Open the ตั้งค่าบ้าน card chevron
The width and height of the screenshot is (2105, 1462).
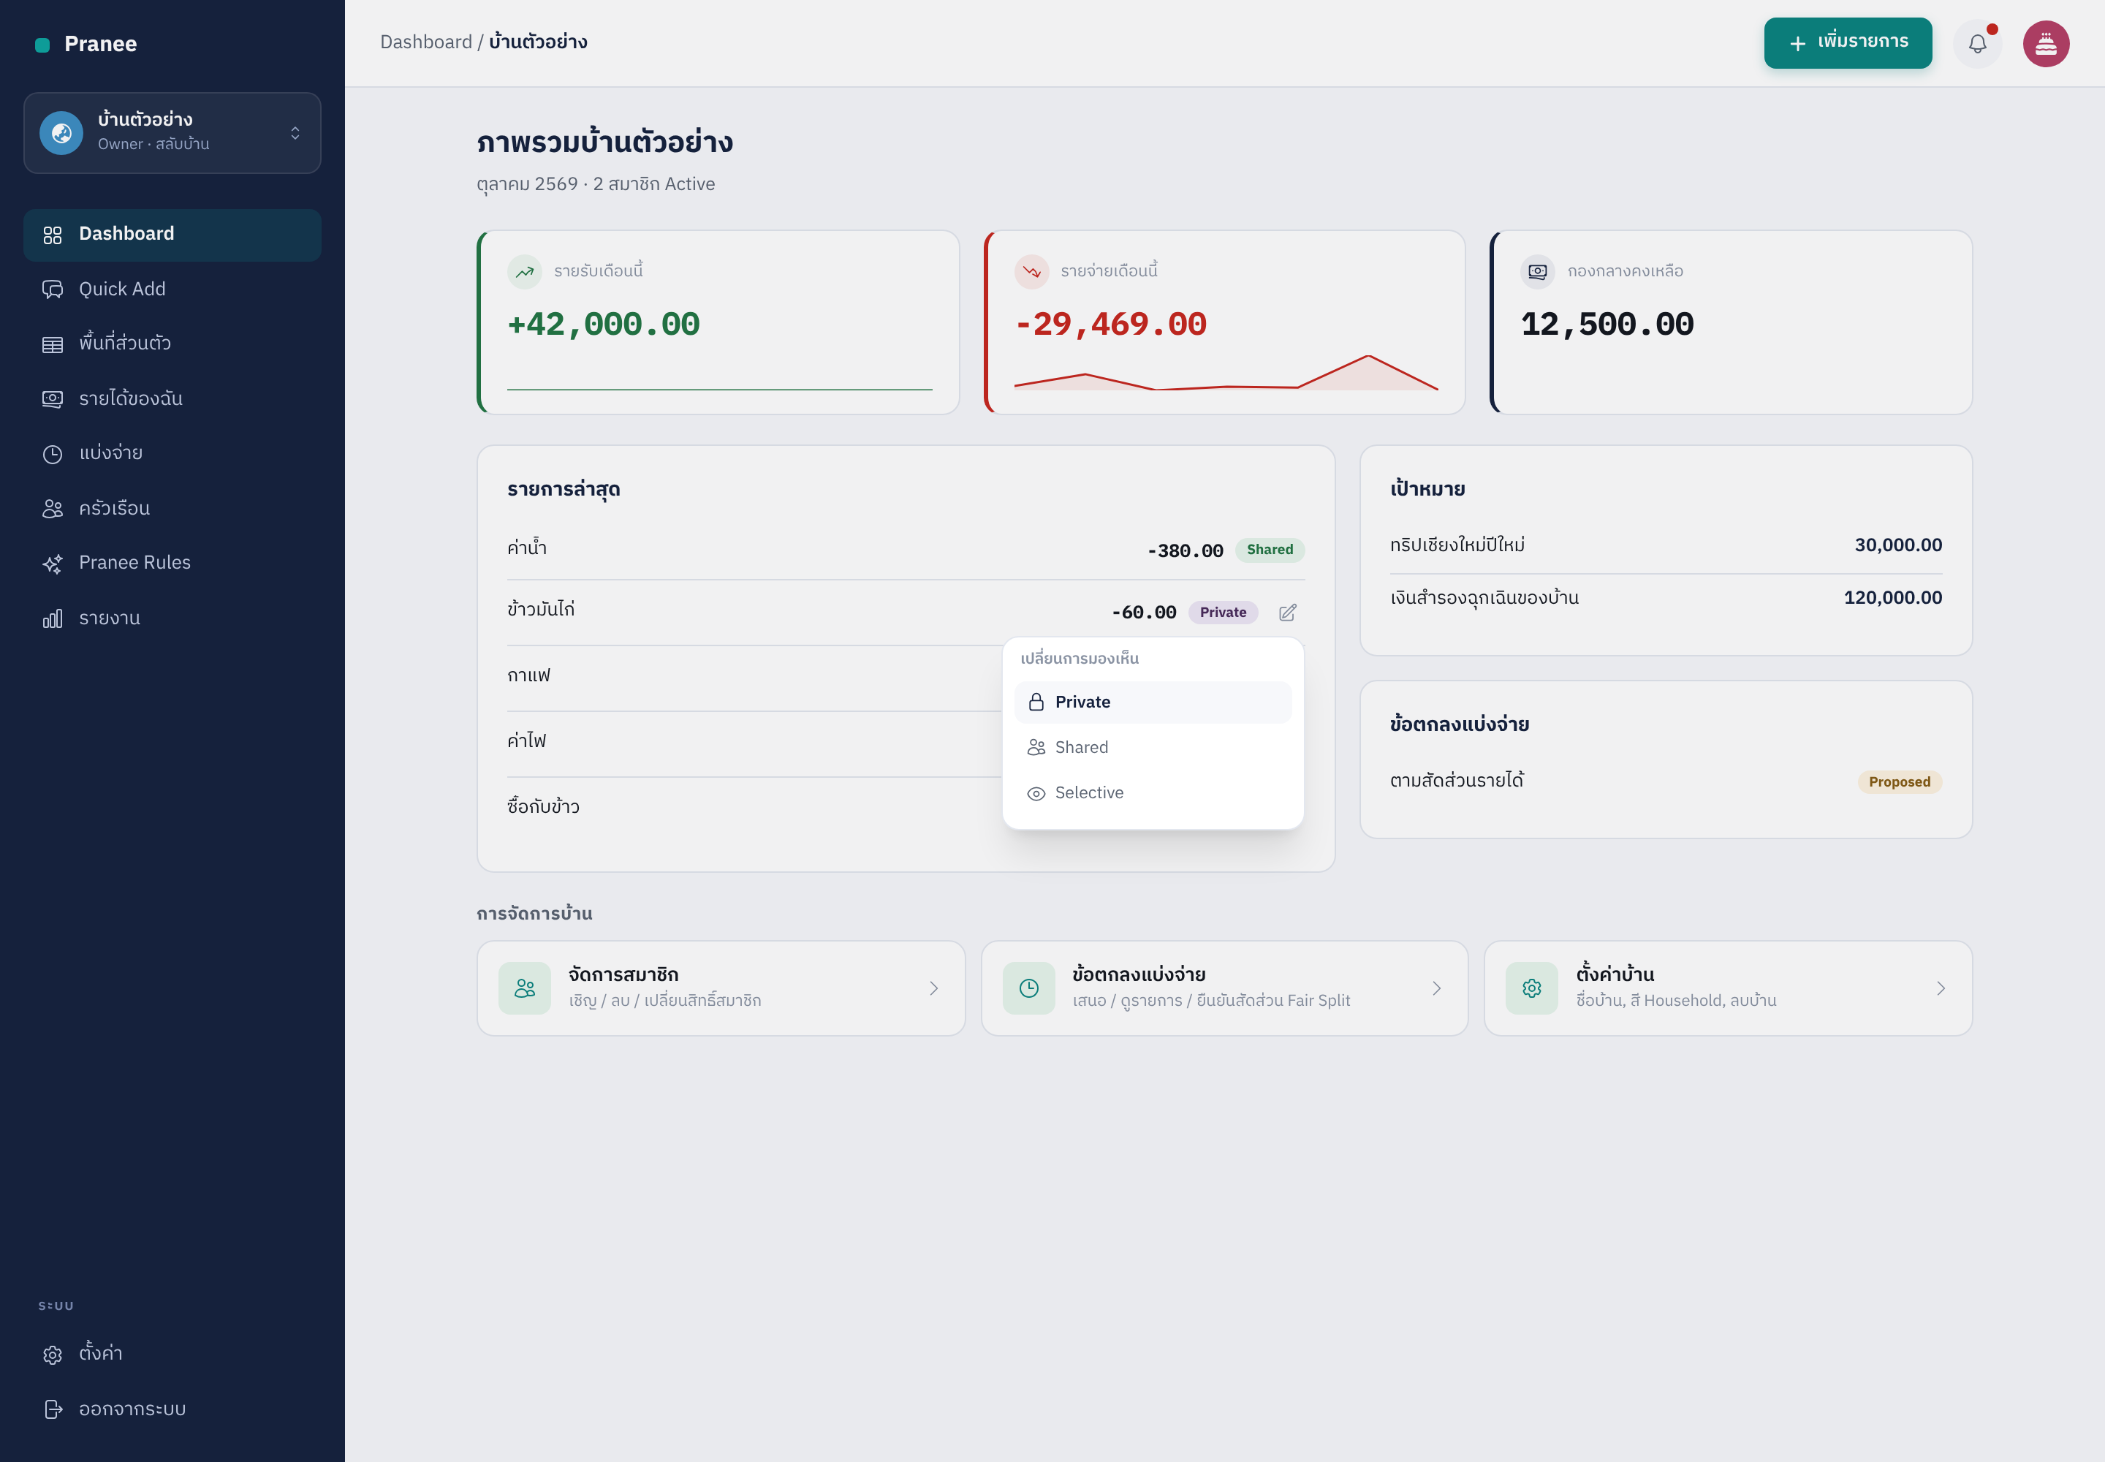tap(1940, 988)
